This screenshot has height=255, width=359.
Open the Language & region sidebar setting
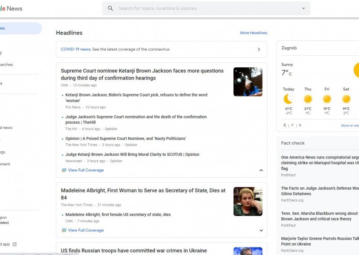4,220
